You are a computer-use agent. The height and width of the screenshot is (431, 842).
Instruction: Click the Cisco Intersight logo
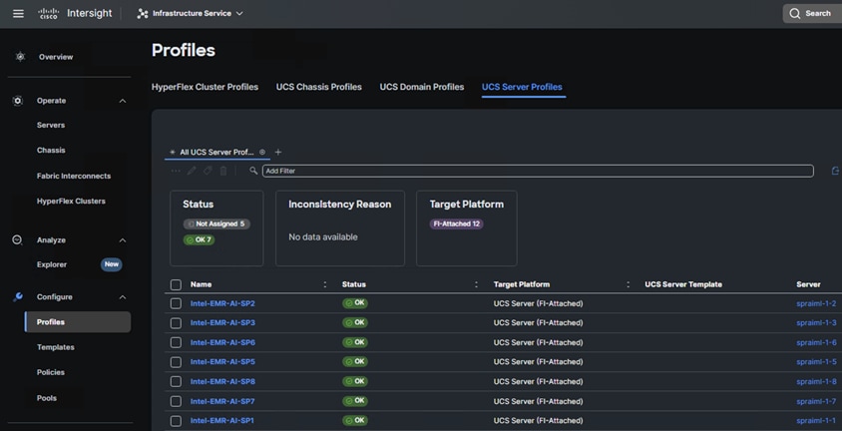75,13
